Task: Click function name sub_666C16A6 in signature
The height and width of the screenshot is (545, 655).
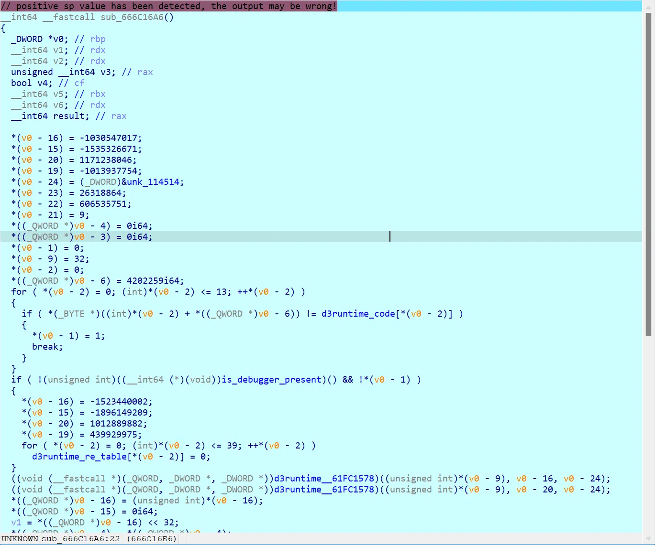Action: tap(132, 17)
